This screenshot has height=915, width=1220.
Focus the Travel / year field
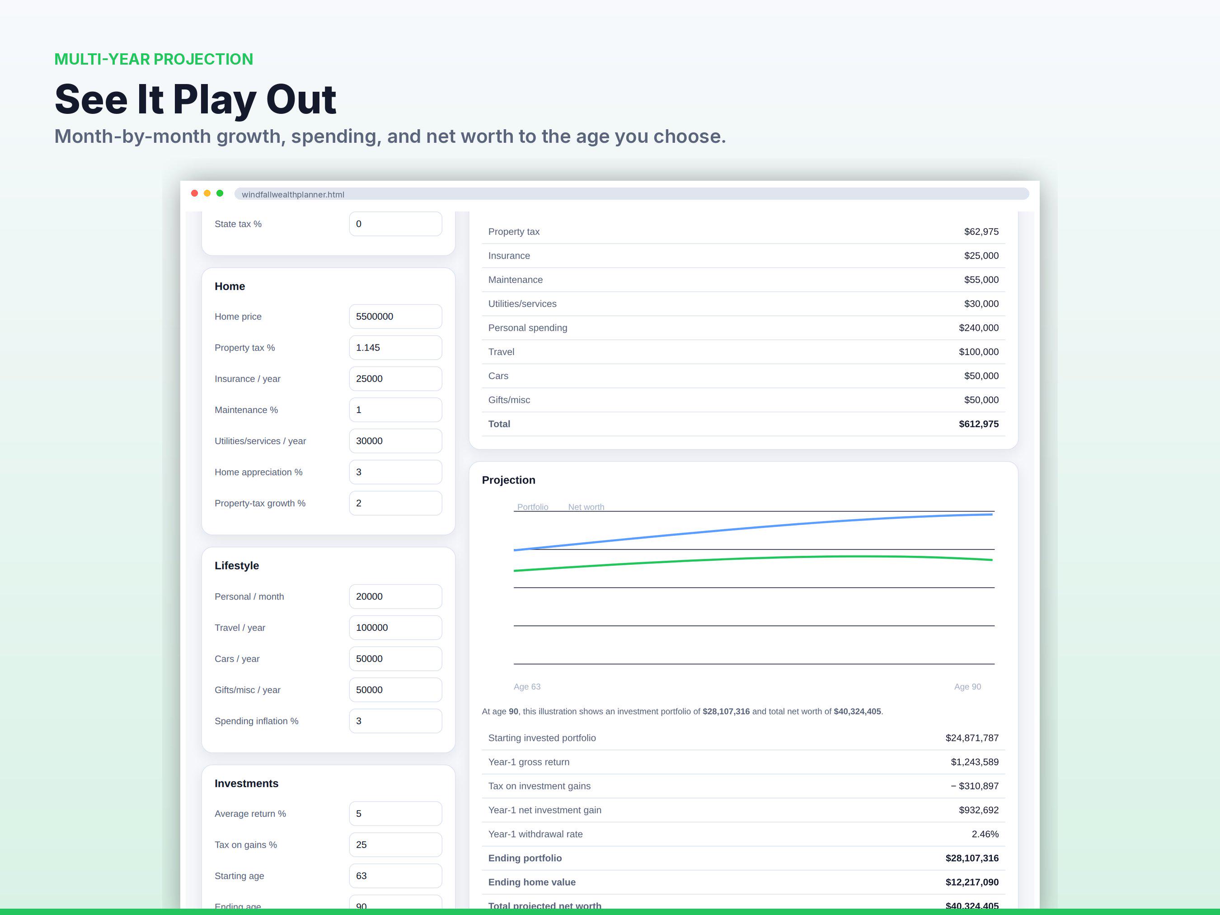click(x=395, y=628)
